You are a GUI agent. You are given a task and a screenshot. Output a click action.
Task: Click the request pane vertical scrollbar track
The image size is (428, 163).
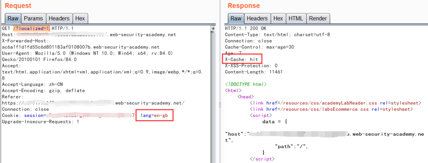pos(213,95)
